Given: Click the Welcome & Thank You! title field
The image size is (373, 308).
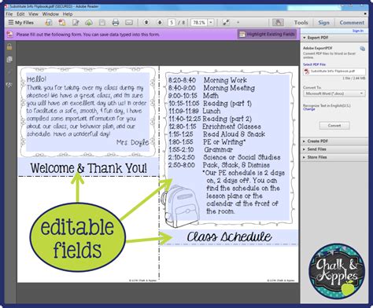Looking at the screenshot, I should pos(88,167).
